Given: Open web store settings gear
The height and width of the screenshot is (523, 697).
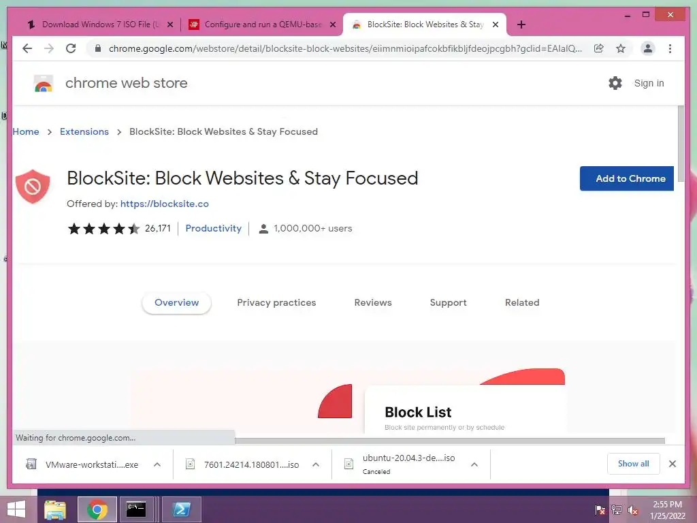Looking at the screenshot, I should pos(615,83).
